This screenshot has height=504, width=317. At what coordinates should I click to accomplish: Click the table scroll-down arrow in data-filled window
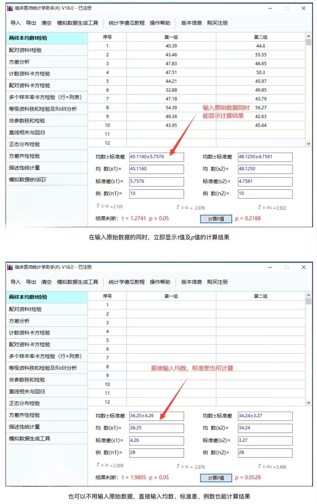[x=309, y=144]
